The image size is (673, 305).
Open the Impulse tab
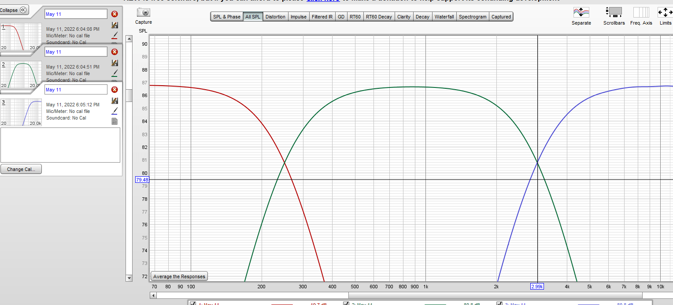298,17
